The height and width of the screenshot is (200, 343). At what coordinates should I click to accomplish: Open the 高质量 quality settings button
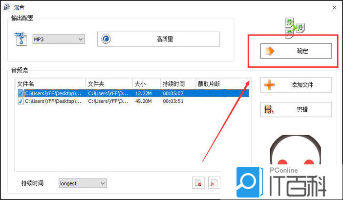tap(158, 39)
